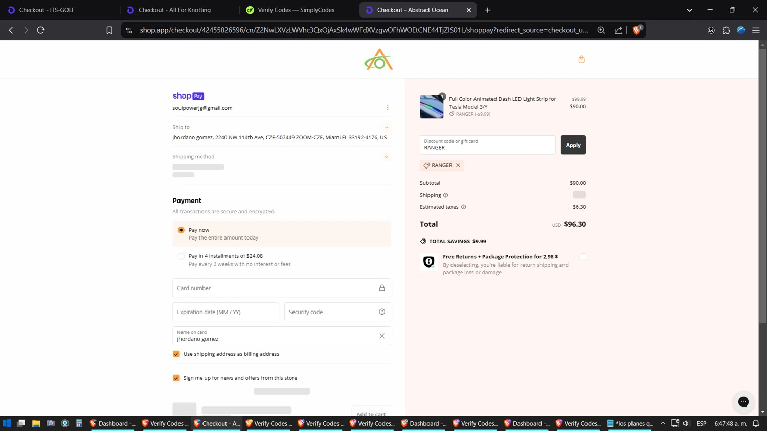Show shipping info help icon
The width and height of the screenshot is (767, 431).
446,195
